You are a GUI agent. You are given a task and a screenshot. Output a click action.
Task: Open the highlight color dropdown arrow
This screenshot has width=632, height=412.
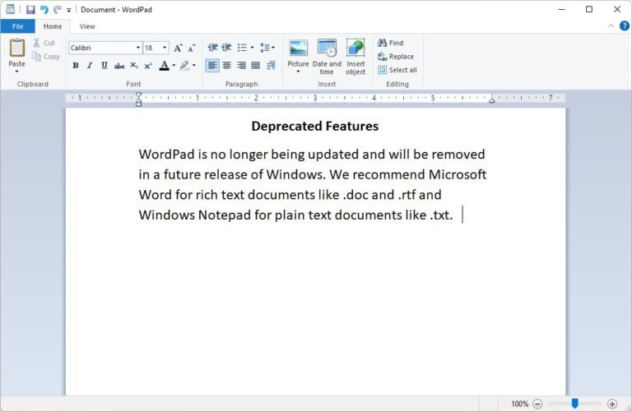tap(194, 66)
